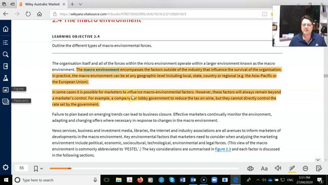Click the volume icon in system tray
328x185 pixels.
pos(264,180)
